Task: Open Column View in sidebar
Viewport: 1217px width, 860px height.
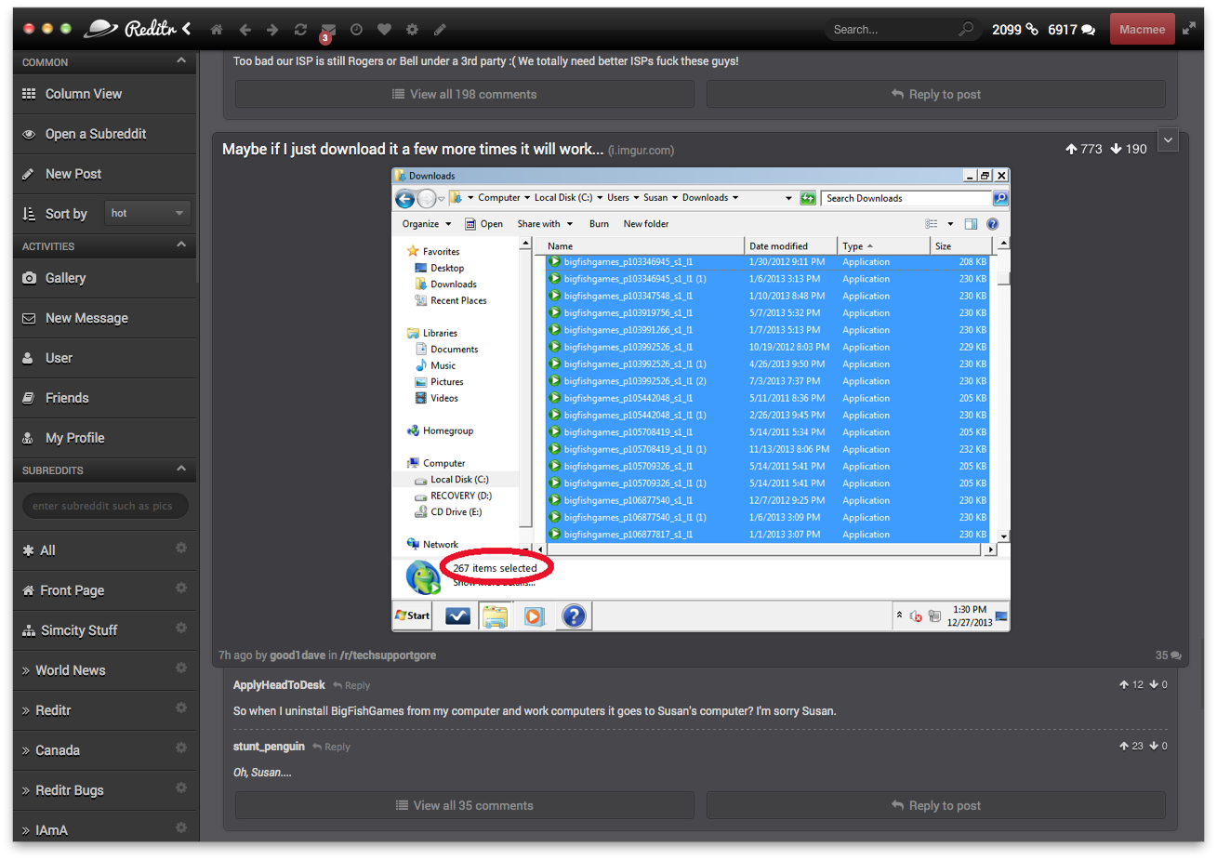Action: (84, 94)
